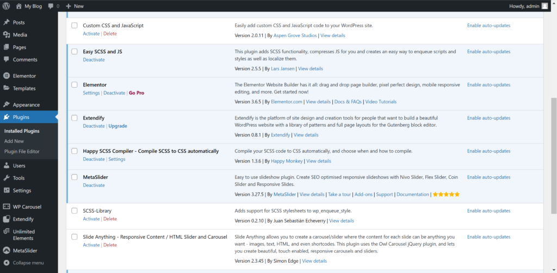Open the Posts menu label
Viewport: 557px width, 273px height.
click(x=19, y=22)
